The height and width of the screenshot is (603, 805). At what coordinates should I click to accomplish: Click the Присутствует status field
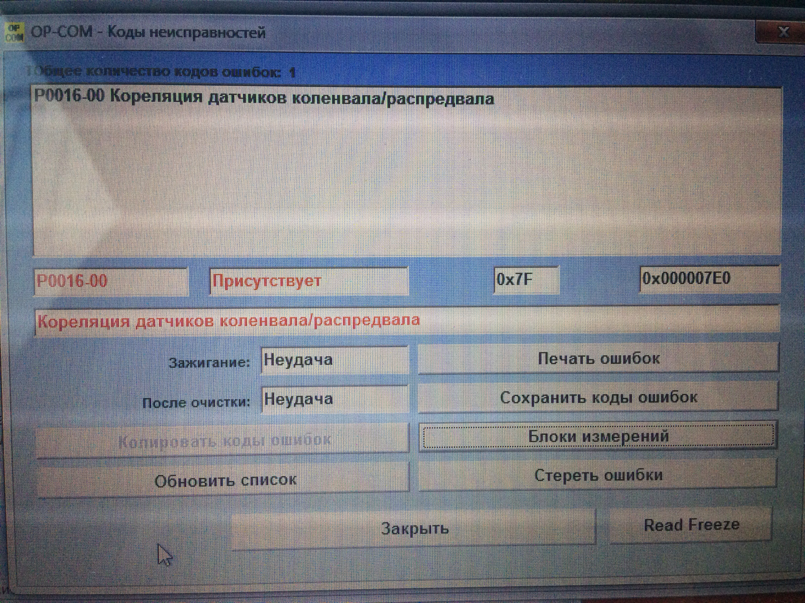click(309, 281)
